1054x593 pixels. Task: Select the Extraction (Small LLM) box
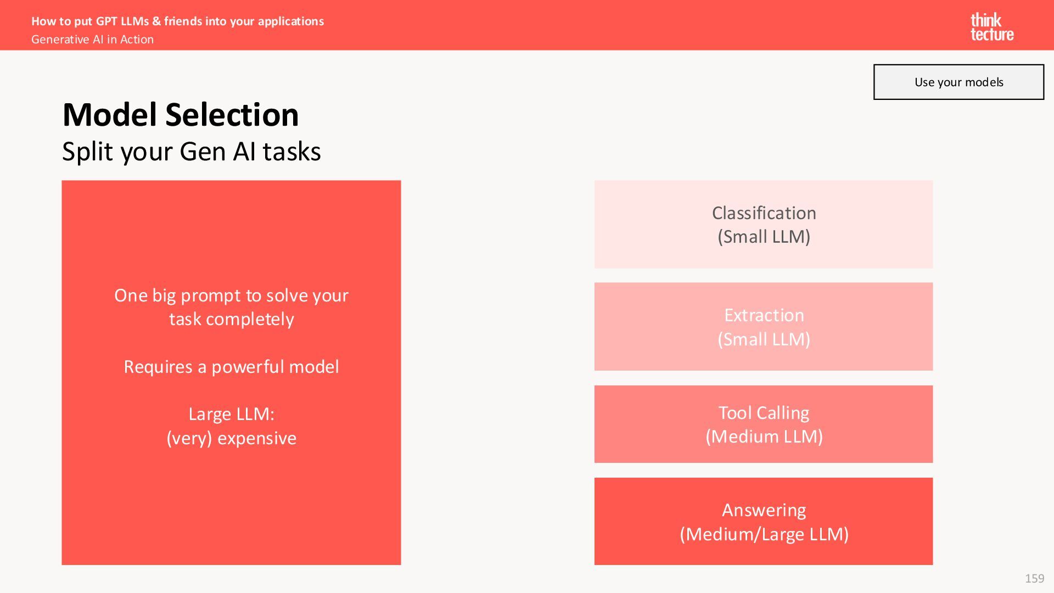pos(764,327)
